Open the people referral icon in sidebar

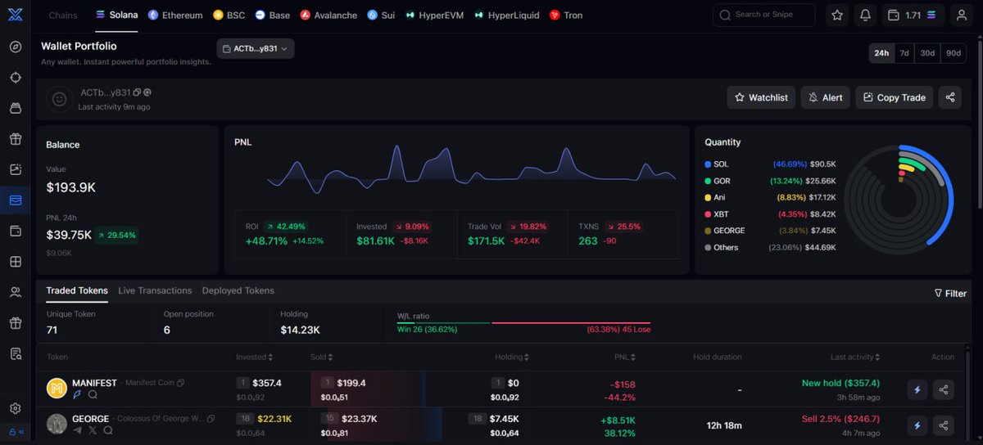[16, 292]
